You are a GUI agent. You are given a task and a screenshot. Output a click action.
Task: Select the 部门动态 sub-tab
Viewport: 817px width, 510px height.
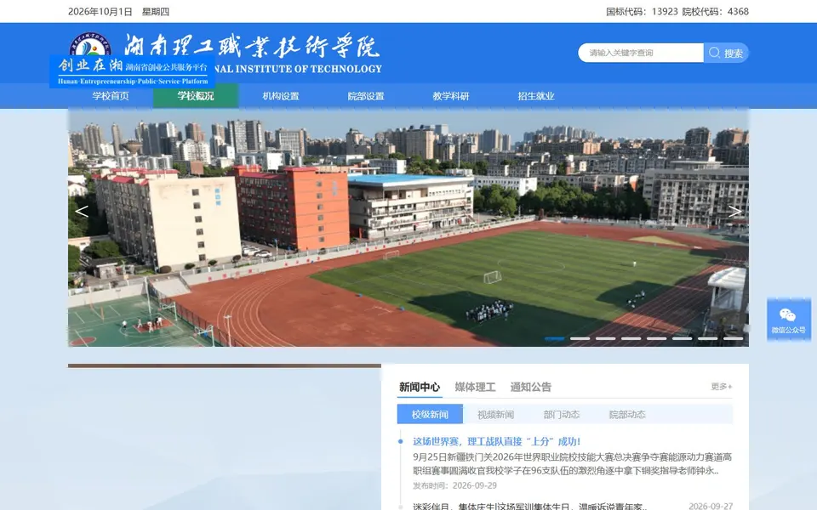(x=561, y=414)
